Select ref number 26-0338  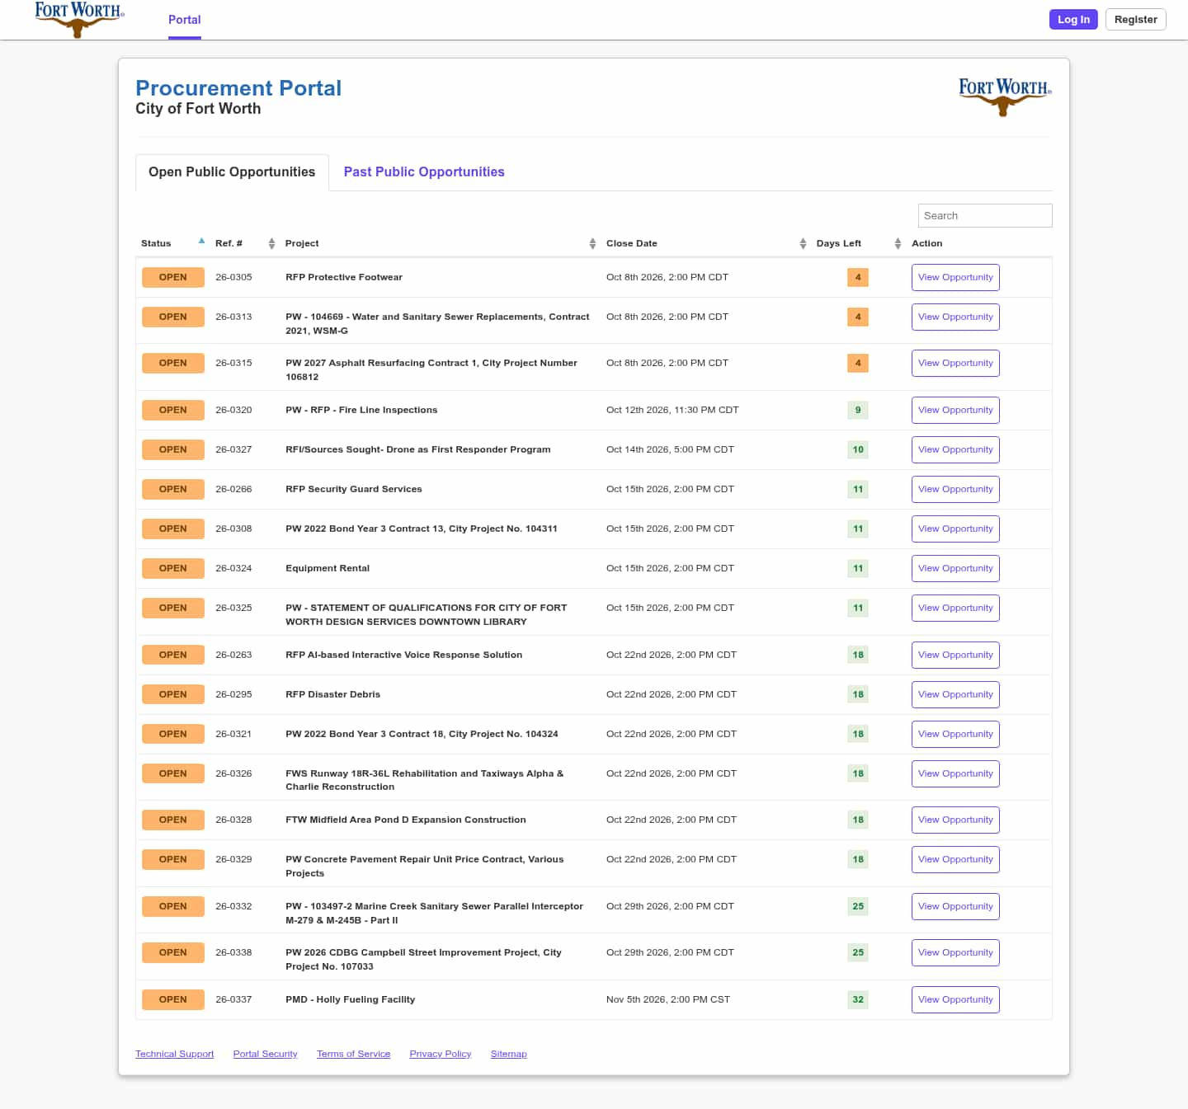tap(233, 952)
